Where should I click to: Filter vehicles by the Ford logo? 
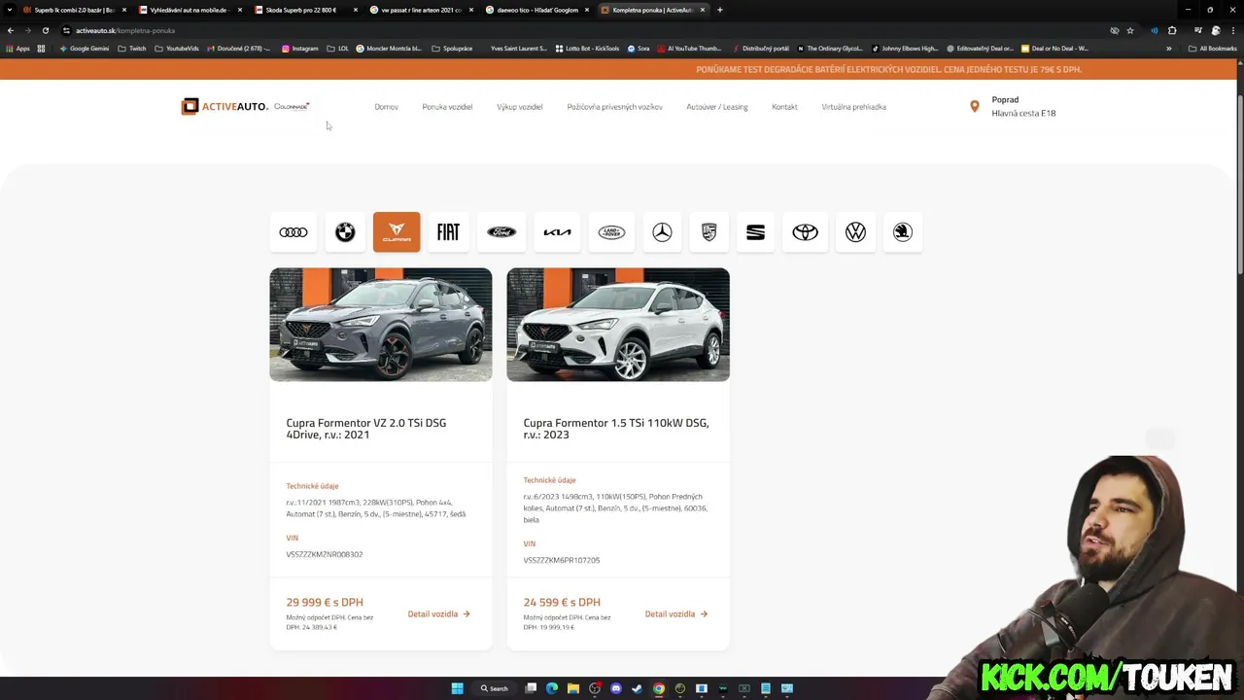pyautogui.click(x=501, y=232)
